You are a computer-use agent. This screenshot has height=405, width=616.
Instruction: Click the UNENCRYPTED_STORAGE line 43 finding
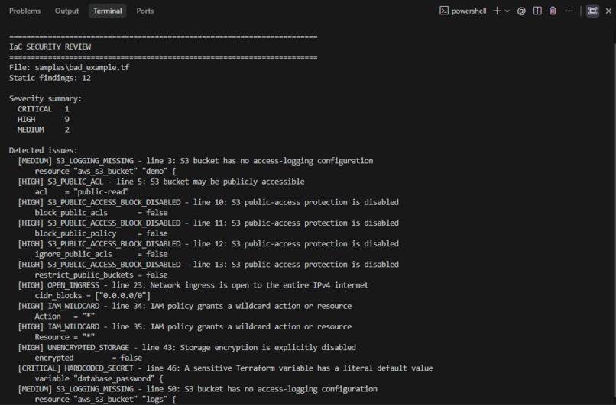click(x=187, y=347)
